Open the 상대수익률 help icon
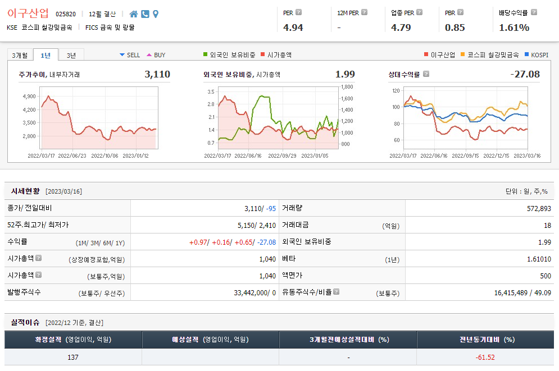The width and height of the screenshot is (559, 371). pos(426,74)
